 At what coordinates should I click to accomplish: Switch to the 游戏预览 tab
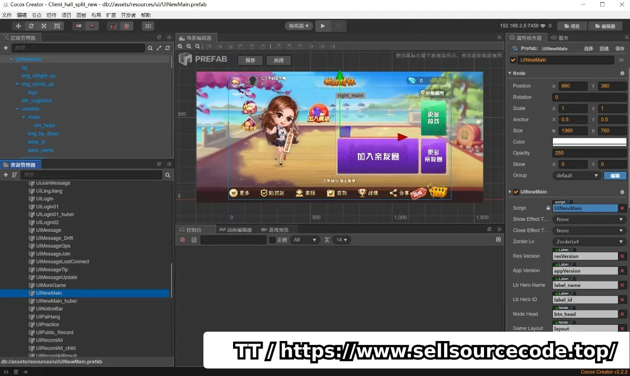[275, 230]
